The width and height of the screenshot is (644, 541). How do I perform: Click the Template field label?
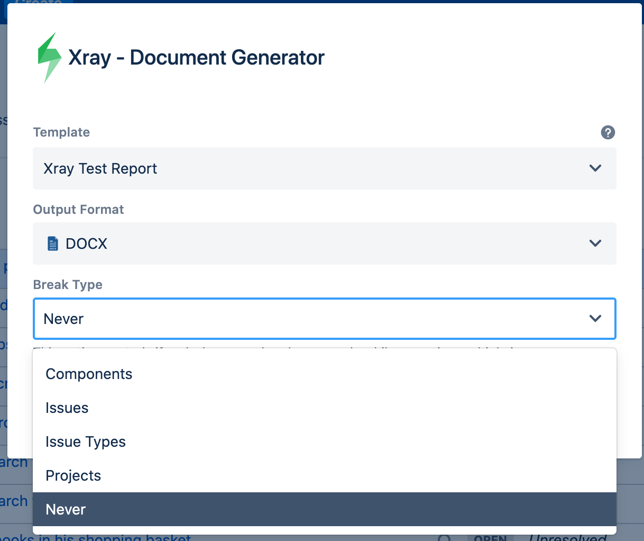61,132
